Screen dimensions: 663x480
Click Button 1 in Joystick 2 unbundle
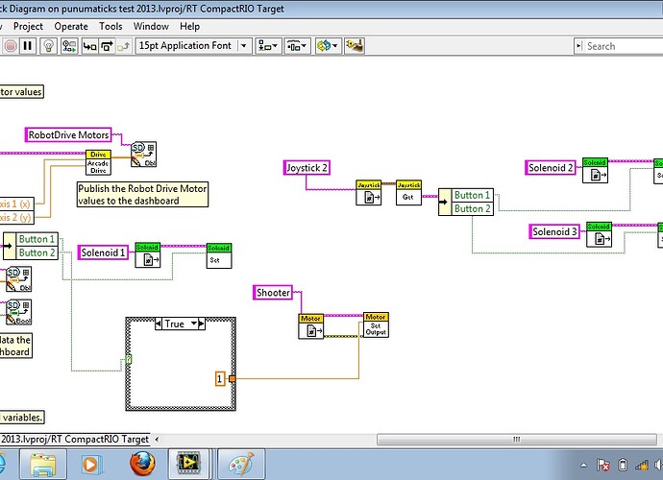click(x=472, y=195)
